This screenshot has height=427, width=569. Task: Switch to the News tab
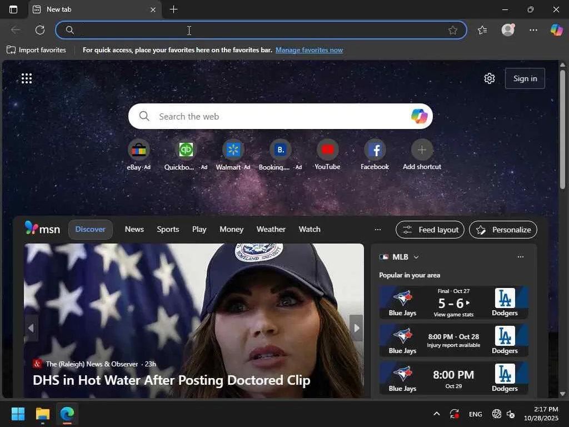point(134,230)
